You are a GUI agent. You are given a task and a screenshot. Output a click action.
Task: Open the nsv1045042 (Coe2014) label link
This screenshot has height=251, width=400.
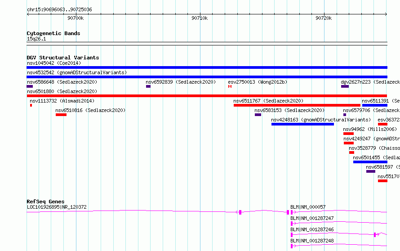click(x=54, y=63)
